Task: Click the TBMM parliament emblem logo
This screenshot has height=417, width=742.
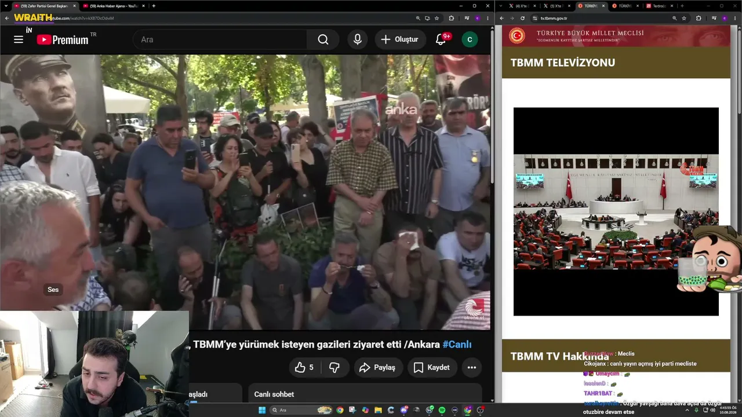Action: click(517, 36)
